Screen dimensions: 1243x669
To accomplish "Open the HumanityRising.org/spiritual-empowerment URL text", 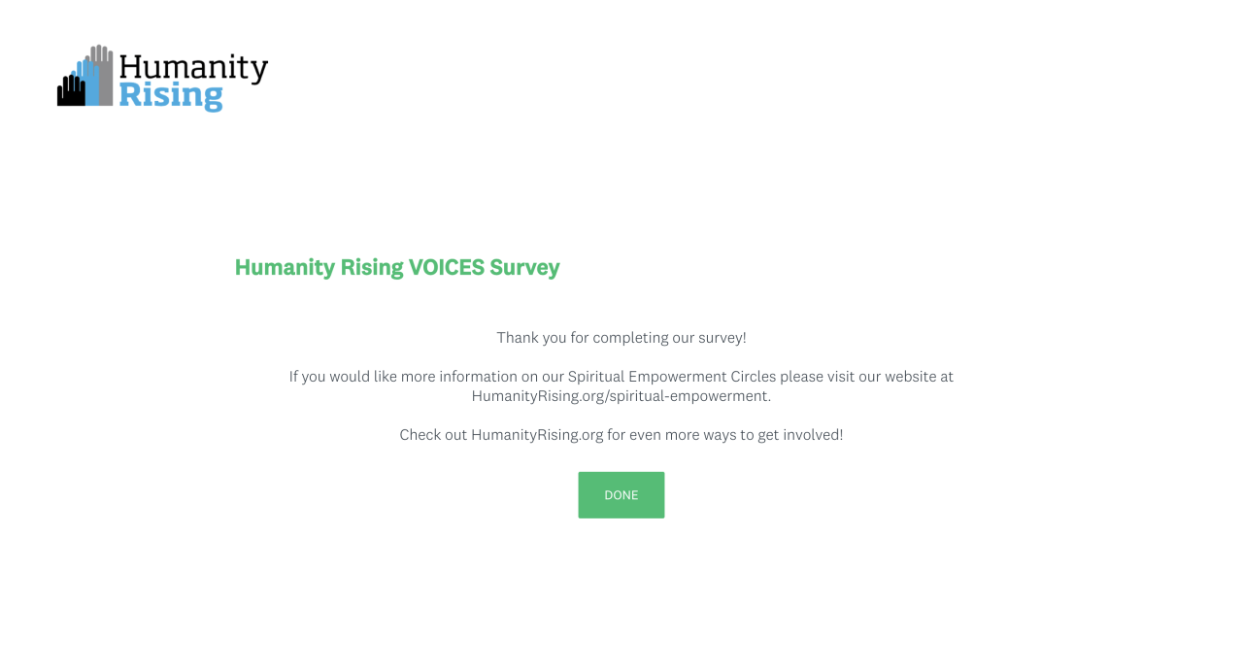I will click(x=621, y=396).
